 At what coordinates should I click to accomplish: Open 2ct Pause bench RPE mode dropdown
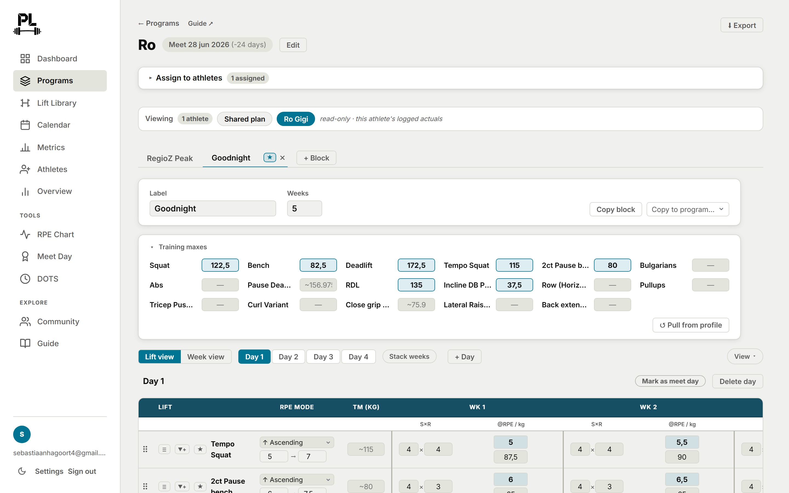(x=297, y=480)
